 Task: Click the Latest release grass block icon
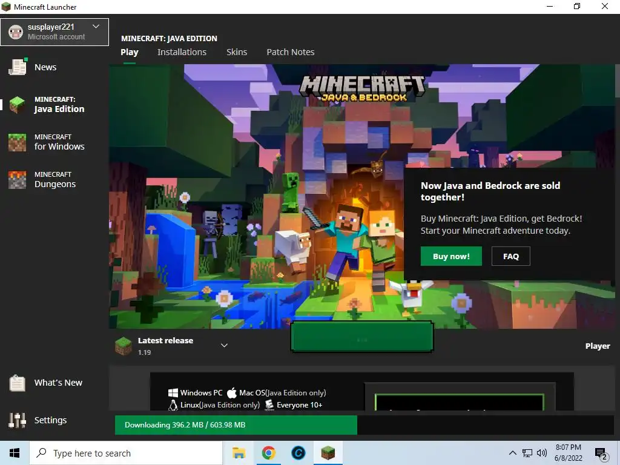[x=124, y=346]
